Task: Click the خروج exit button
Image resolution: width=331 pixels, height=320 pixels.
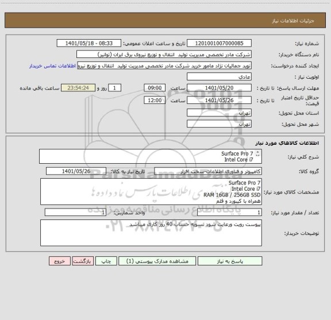Action: tap(60, 261)
